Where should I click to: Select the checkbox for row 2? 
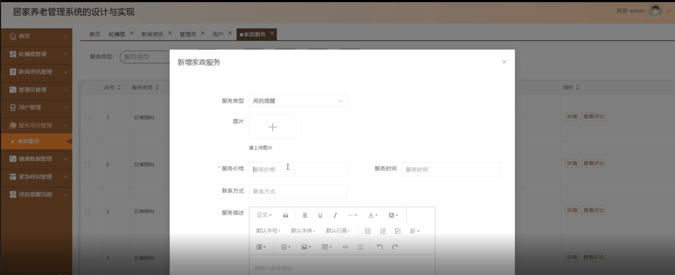87,165
